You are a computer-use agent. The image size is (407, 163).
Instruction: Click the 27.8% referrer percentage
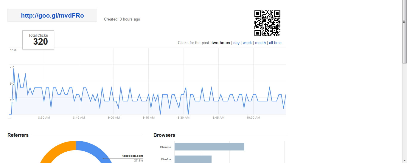[139, 161]
